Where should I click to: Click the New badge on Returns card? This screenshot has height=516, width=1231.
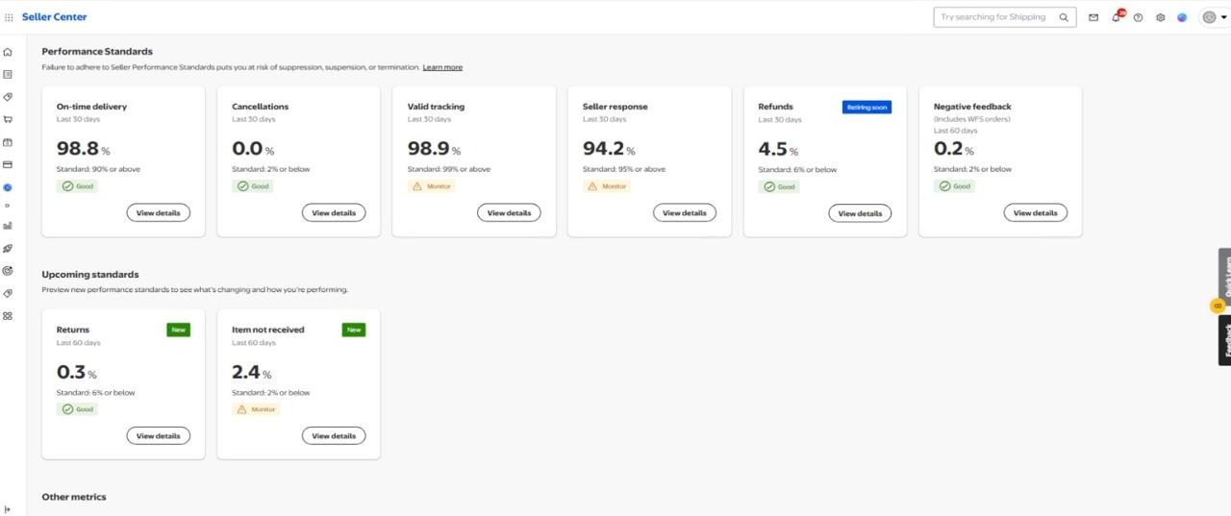179,330
